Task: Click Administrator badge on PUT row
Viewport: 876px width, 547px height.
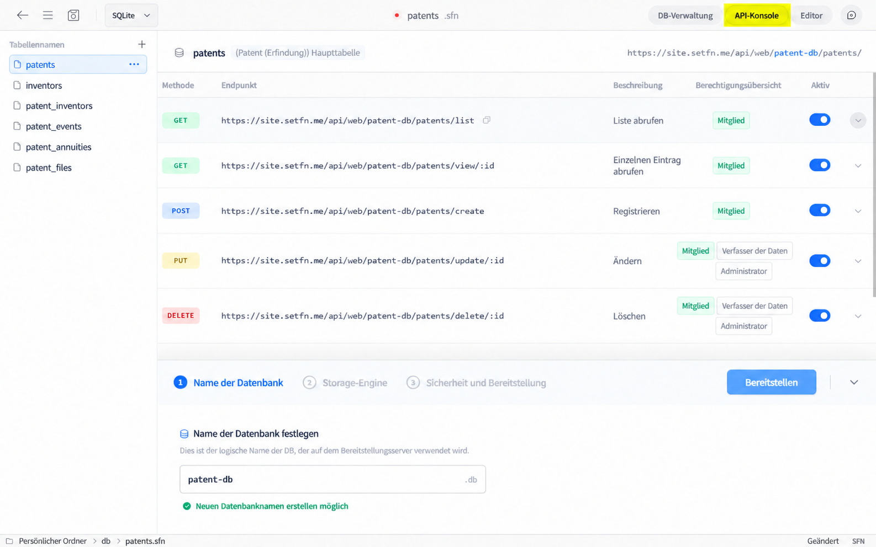Action: coord(743,271)
